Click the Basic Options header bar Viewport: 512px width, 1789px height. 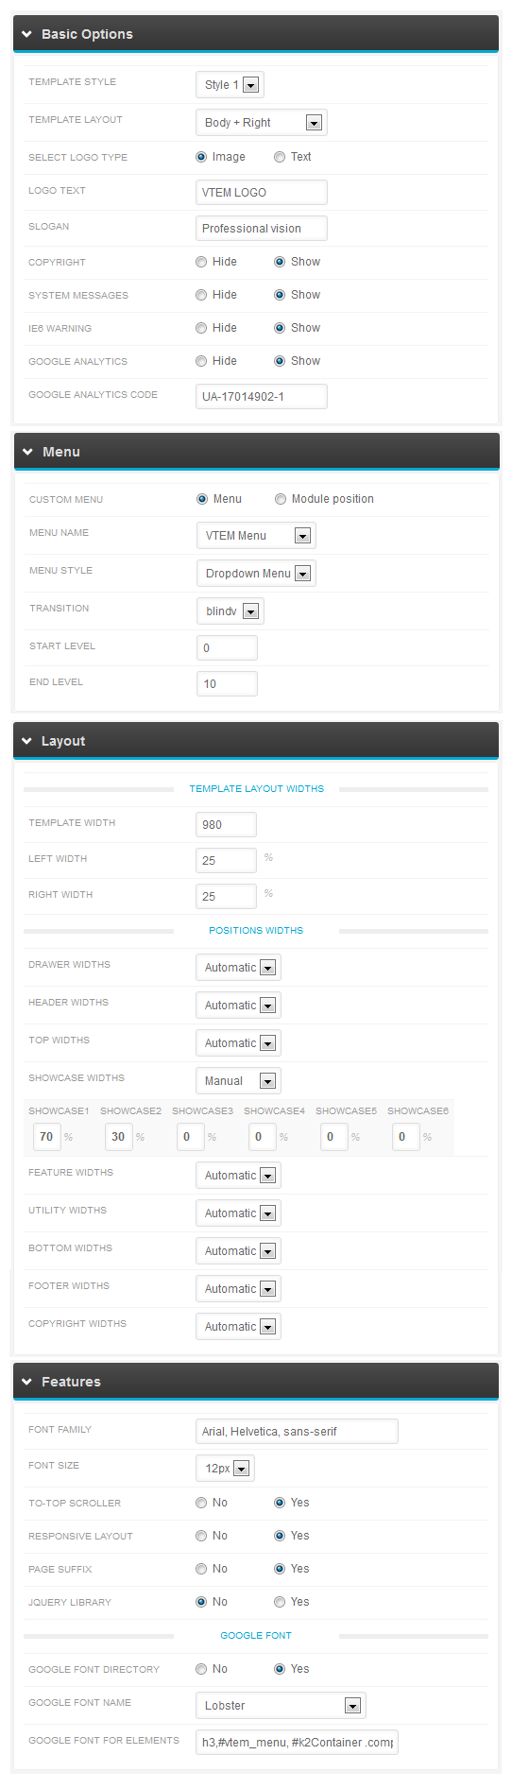click(x=256, y=34)
